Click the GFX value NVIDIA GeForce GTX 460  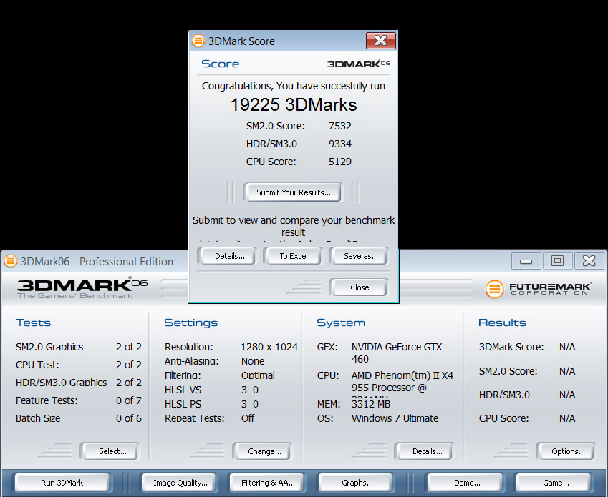pyautogui.click(x=397, y=353)
